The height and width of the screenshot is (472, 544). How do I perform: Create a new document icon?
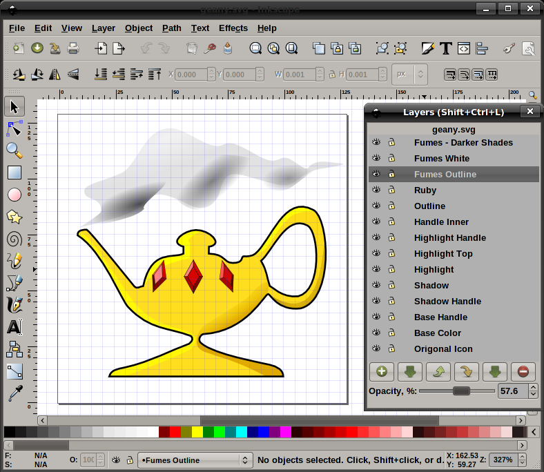click(x=19, y=48)
